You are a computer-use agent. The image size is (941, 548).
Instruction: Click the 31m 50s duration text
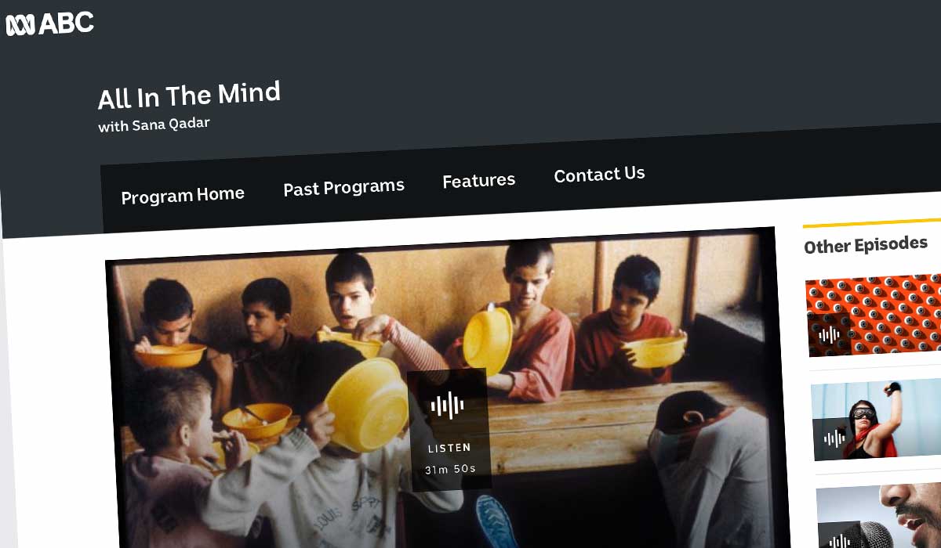tap(450, 470)
